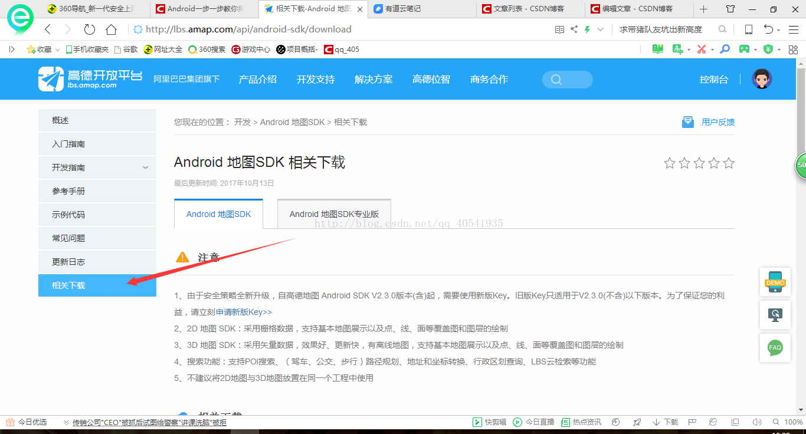Click the blue key password icon
This screenshot has width=806, height=434.
click(725, 50)
